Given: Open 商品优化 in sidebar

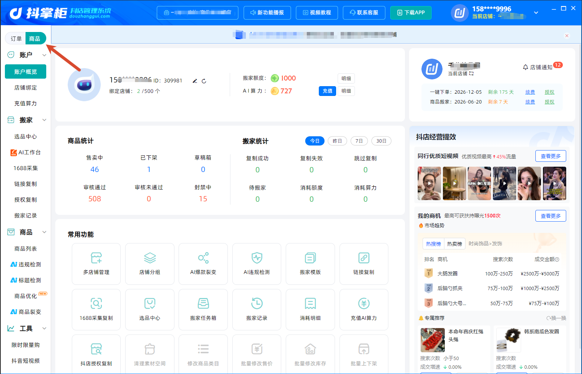Looking at the screenshot, I should pos(26,296).
